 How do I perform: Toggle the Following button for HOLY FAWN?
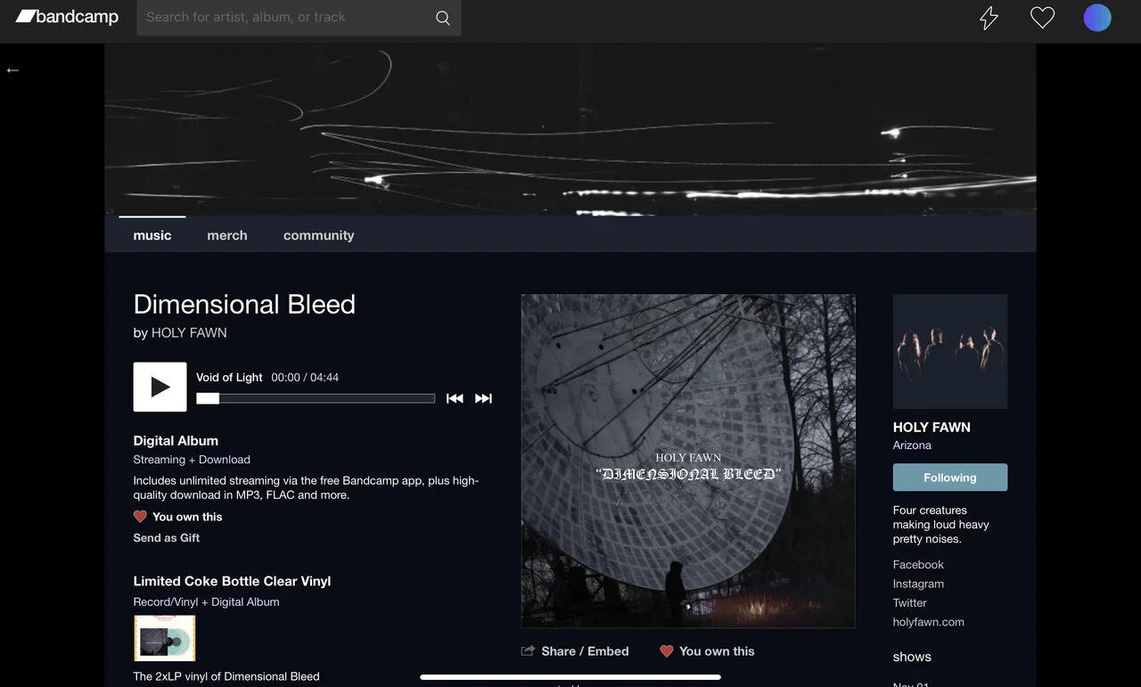pyautogui.click(x=950, y=478)
